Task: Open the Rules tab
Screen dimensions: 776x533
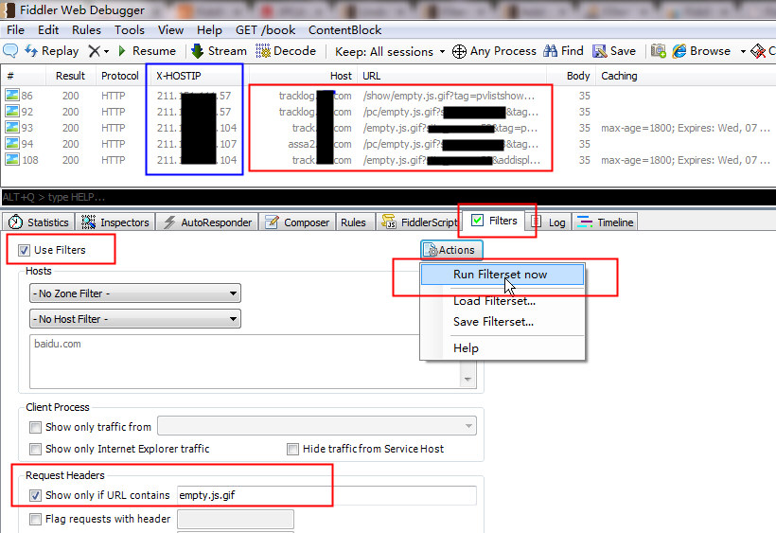Action: [353, 222]
